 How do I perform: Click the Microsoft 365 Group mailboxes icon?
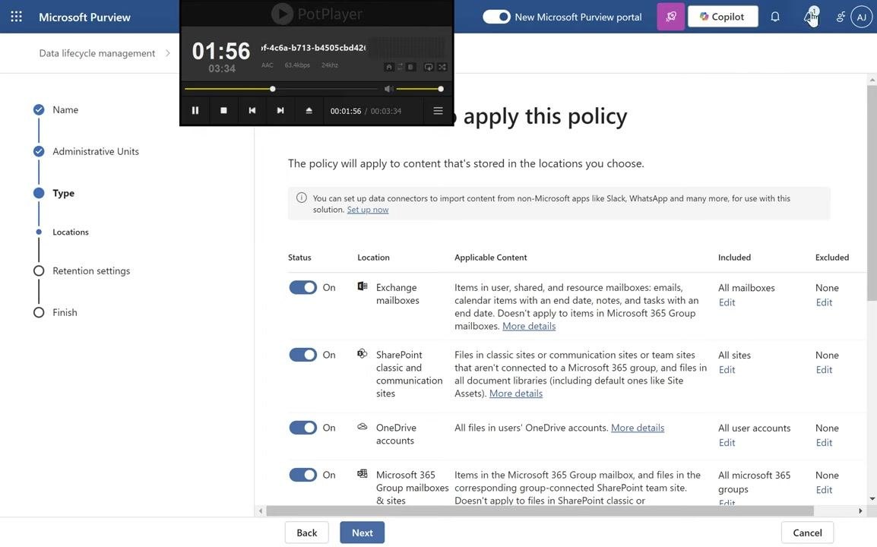pos(363,474)
